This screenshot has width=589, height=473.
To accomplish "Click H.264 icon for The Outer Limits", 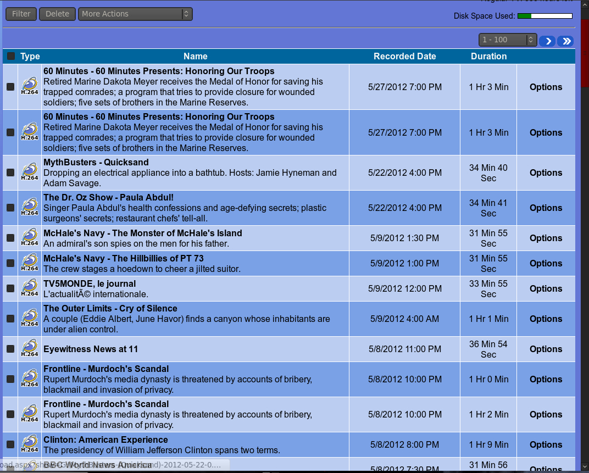I will [30, 319].
